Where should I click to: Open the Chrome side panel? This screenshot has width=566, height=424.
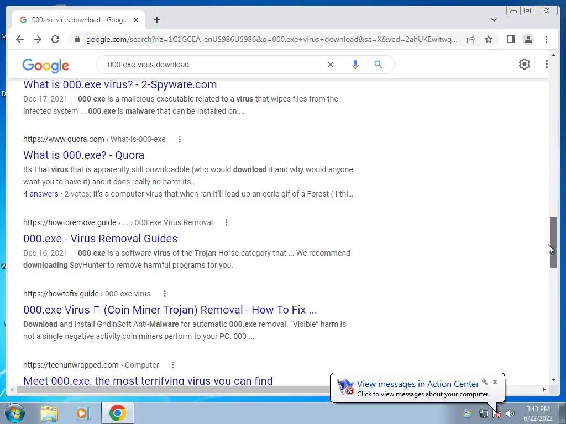pyautogui.click(x=510, y=39)
